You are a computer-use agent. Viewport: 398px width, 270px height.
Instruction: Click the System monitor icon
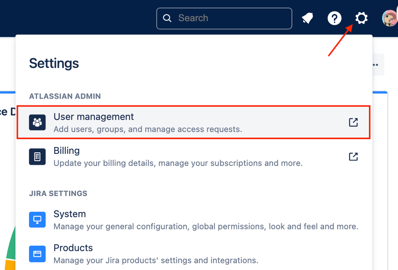37,219
